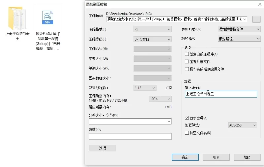Select the 上老王论坛当老王 folder icon

pos(17,18)
